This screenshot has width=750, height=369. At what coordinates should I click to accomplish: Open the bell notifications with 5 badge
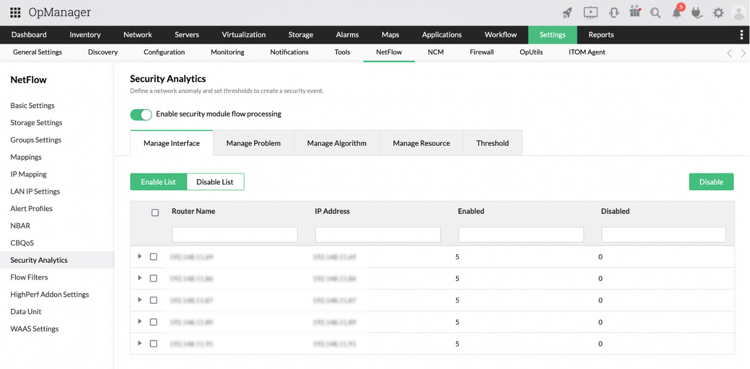click(x=677, y=11)
